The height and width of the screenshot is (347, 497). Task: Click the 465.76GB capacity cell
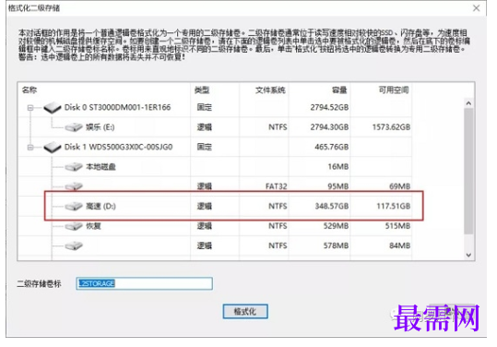pyautogui.click(x=332, y=147)
